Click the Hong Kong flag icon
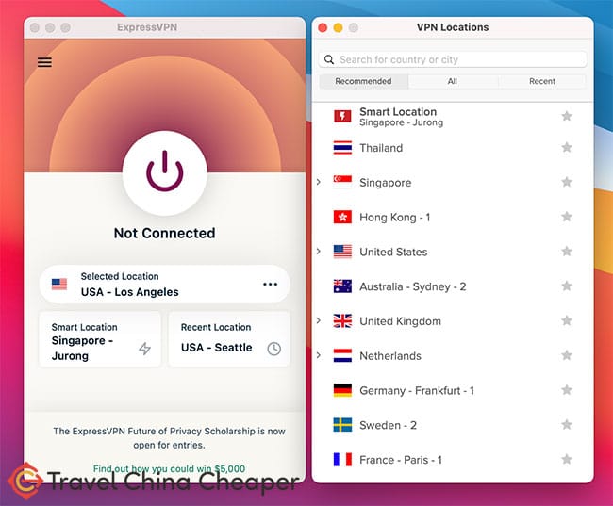The height and width of the screenshot is (506, 613). tap(342, 217)
